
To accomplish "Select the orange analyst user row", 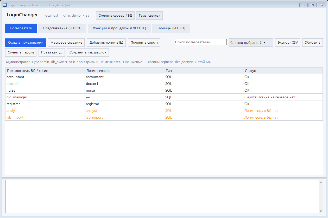I will coord(164,111).
